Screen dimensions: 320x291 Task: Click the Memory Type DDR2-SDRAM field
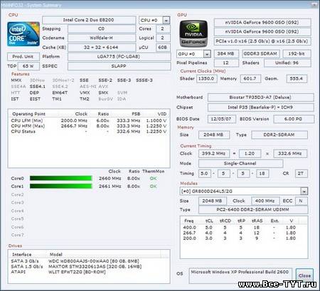tap(279, 135)
